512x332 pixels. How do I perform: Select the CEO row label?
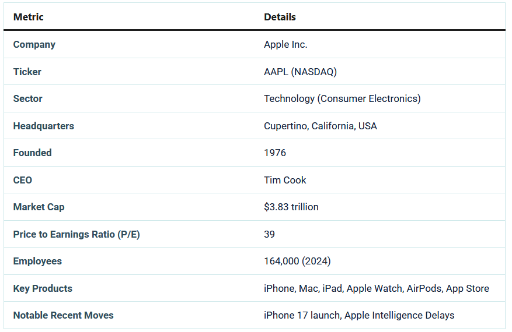[23, 180]
